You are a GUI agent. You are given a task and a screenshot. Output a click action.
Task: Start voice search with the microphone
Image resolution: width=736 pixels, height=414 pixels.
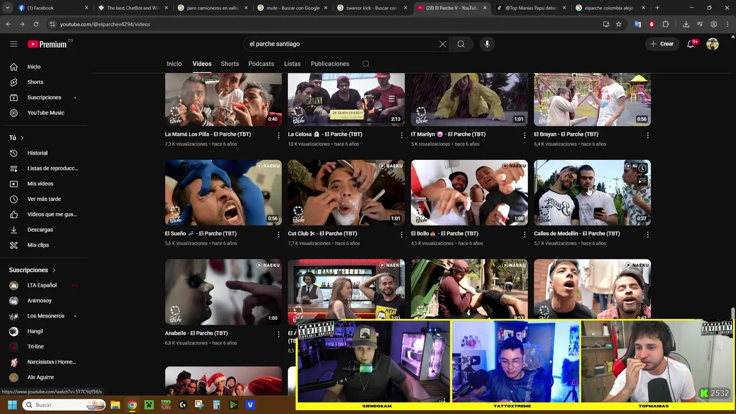[487, 44]
